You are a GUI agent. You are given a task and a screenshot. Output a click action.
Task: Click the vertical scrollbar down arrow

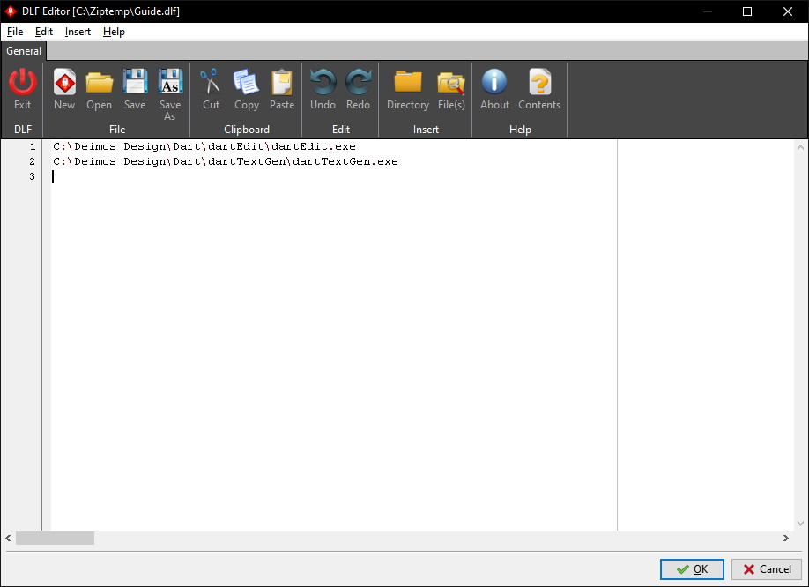pos(801,523)
